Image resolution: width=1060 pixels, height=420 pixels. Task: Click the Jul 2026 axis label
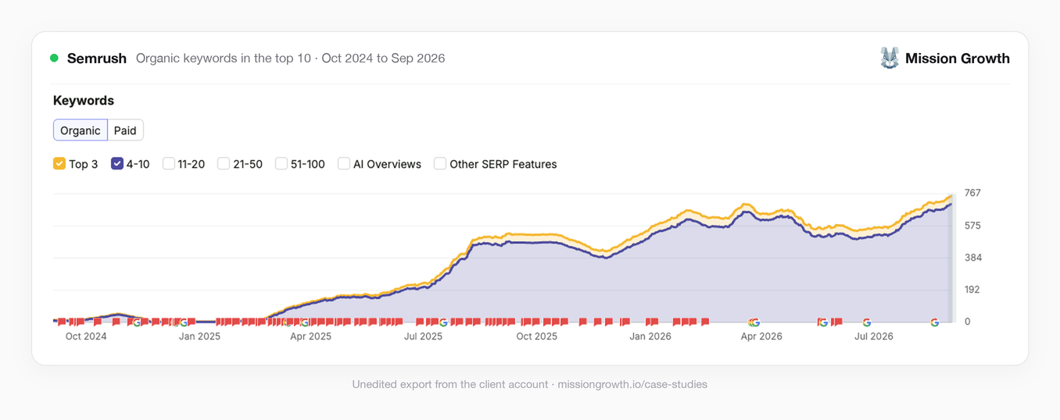coord(874,336)
